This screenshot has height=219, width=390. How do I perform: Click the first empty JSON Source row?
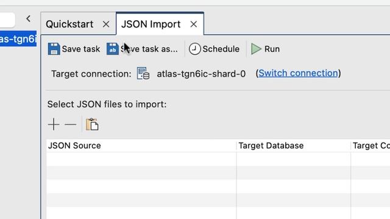(x=141, y=159)
